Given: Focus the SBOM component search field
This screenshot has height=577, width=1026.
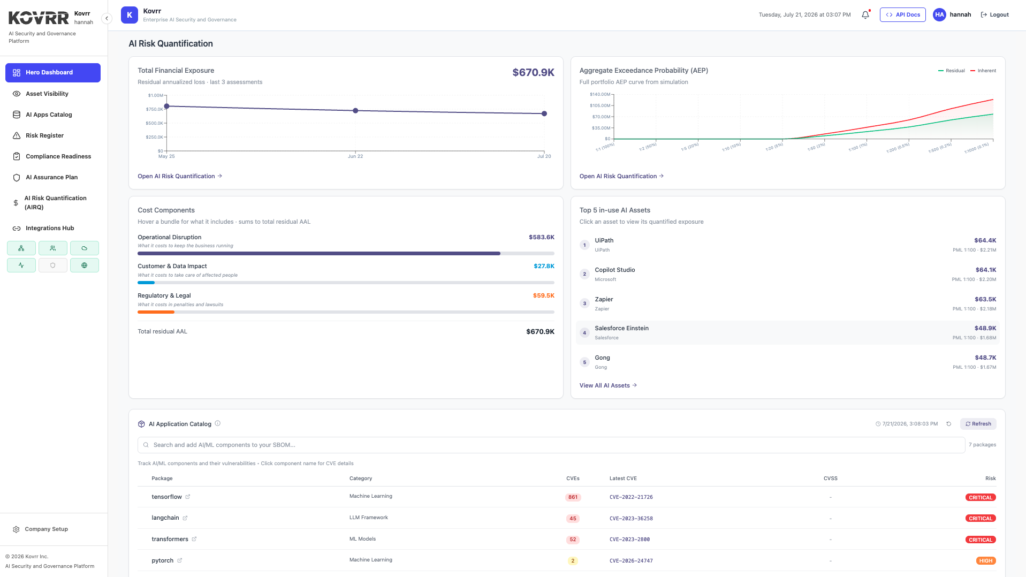Looking at the screenshot, I should point(551,445).
